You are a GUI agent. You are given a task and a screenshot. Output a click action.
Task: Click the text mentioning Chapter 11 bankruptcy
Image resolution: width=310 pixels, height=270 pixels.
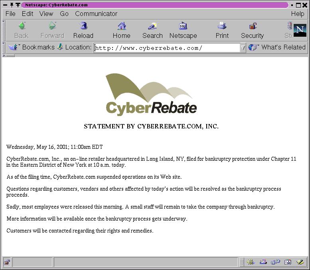(x=151, y=162)
